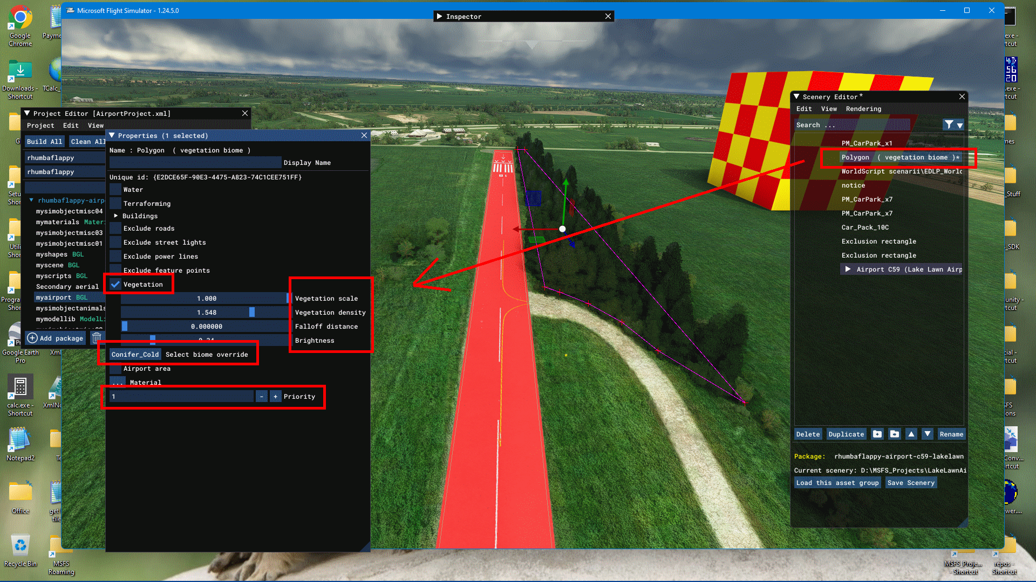Close the Scenery Editor window

pos(962,96)
